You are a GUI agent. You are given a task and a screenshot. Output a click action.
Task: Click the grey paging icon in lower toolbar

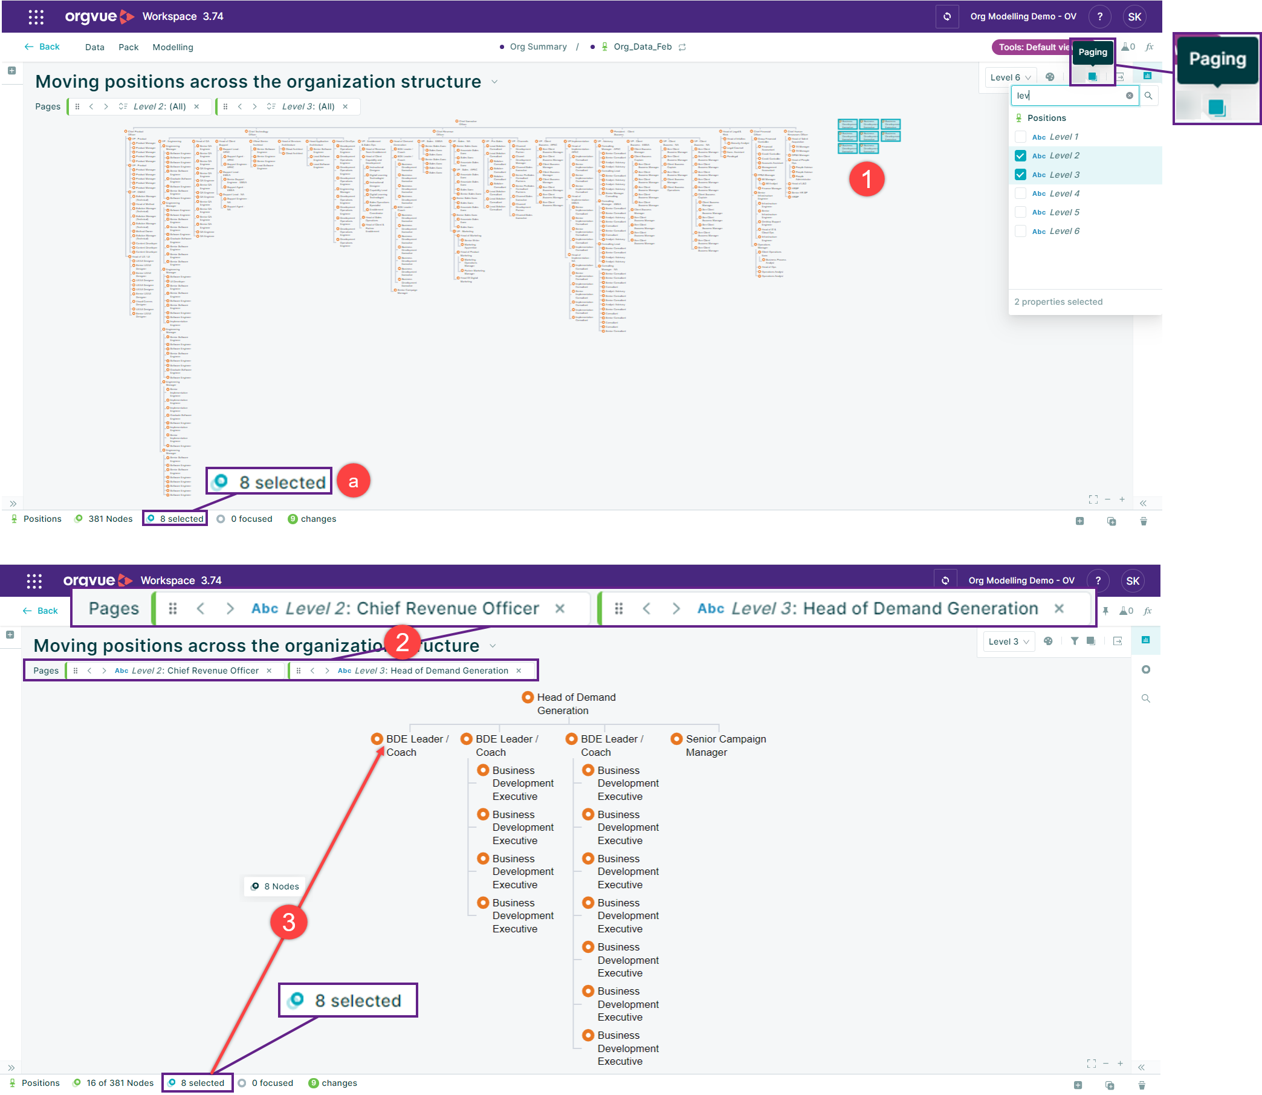[1090, 641]
